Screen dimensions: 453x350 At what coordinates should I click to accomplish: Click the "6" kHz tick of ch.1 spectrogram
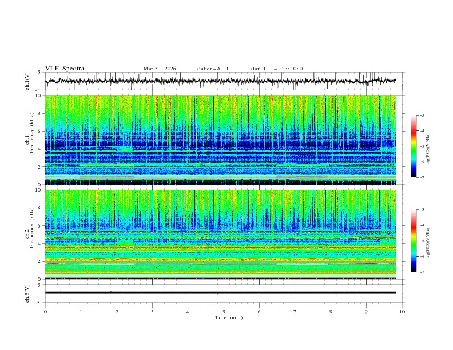[x=40, y=131]
